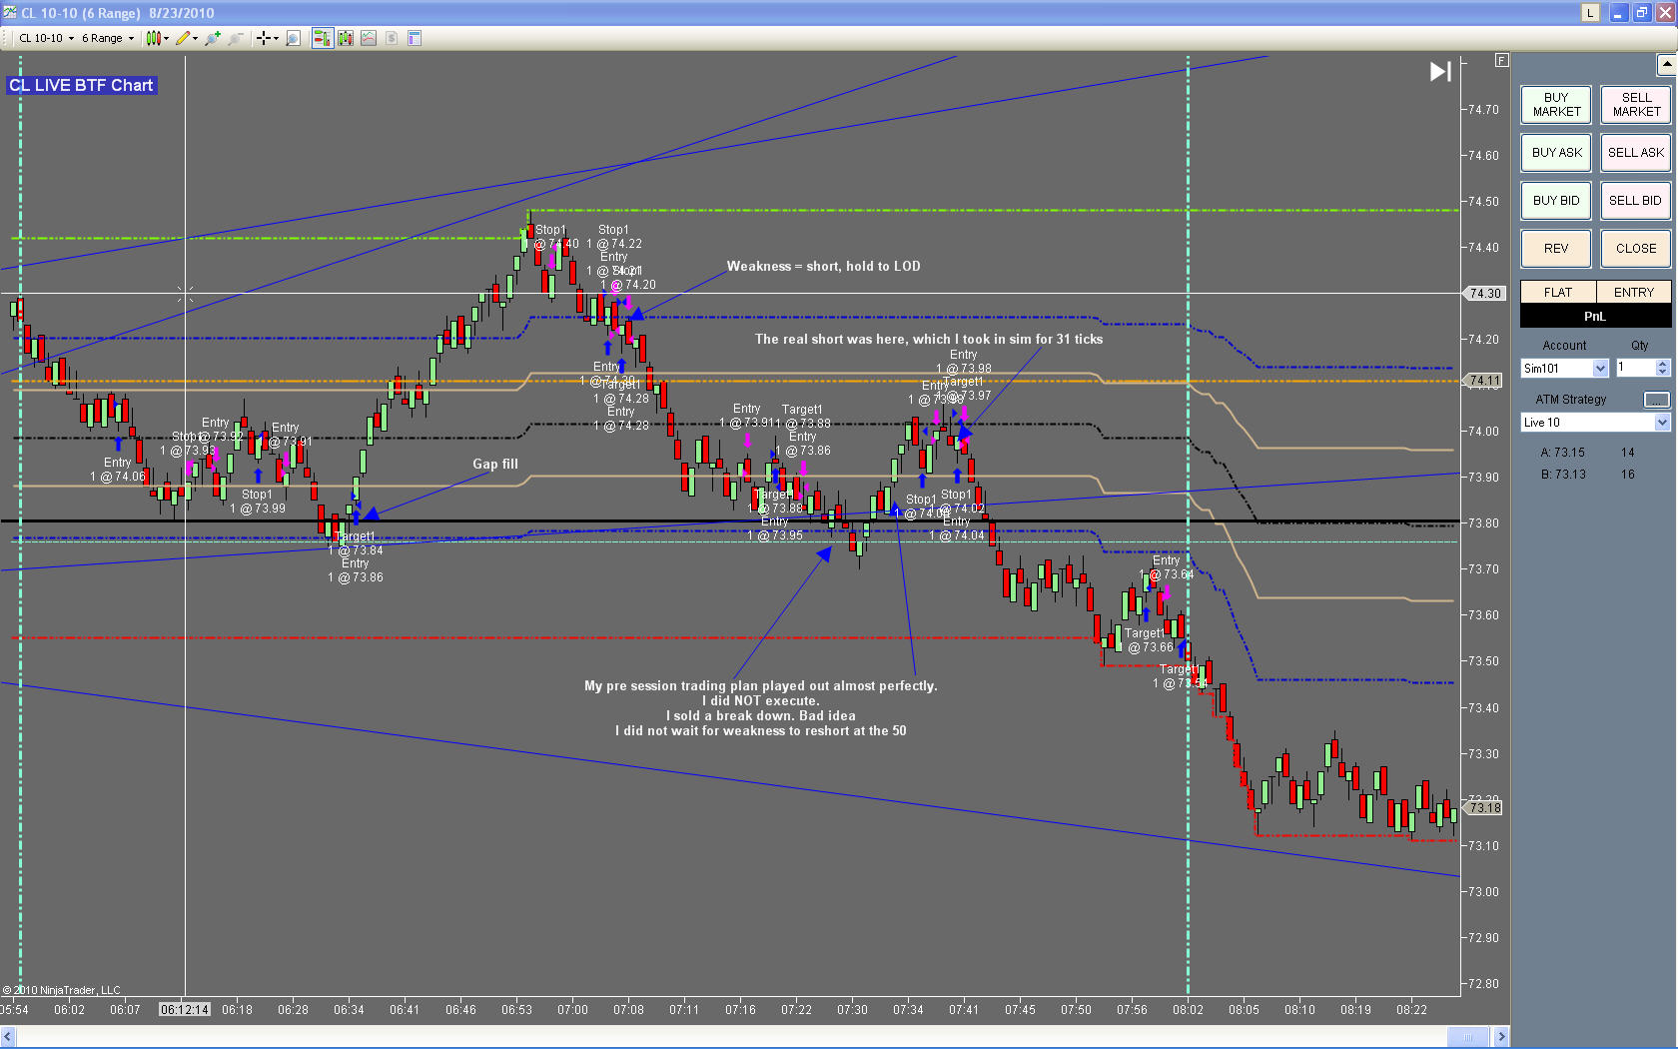Image resolution: width=1678 pixels, height=1049 pixels.
Task: Open ATM Strategy ellipsis settings button
Action: pyautogui.click(x=1656, y=400)
